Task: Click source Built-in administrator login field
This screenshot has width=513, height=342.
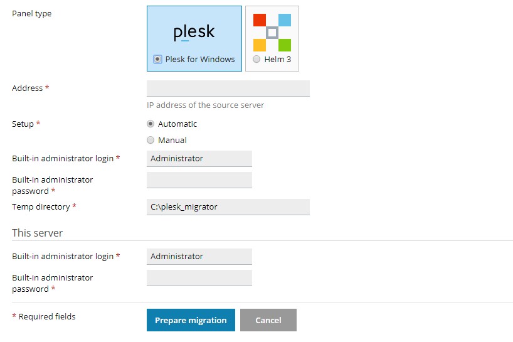Action: point(199,159)
